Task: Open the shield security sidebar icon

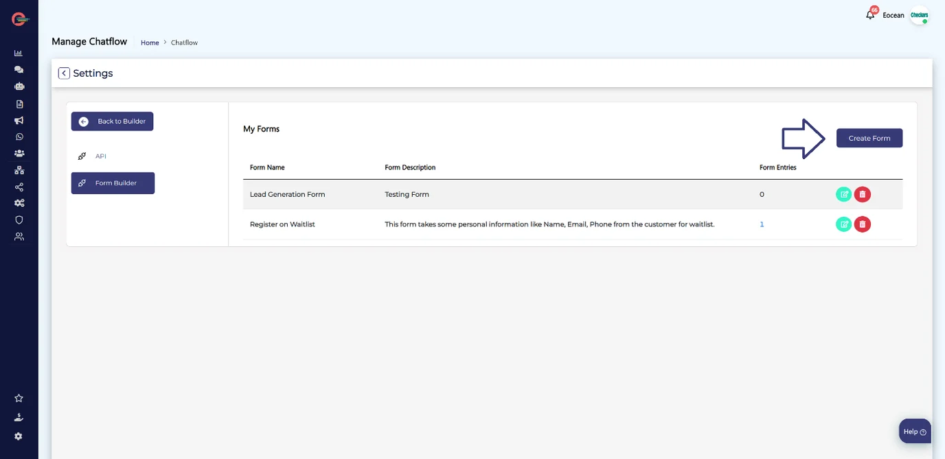Action: pos(19,220)
